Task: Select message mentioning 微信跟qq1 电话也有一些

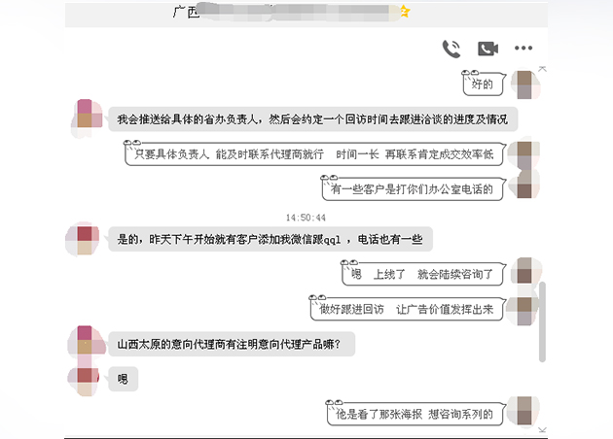Action: [270, 239]
